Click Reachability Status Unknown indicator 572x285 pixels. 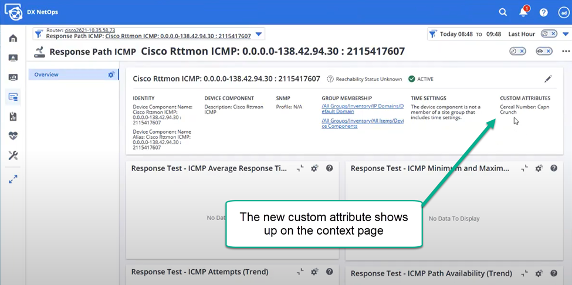(364, 79)
